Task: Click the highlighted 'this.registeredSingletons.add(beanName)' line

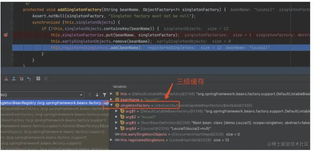Action: [161, 48]
